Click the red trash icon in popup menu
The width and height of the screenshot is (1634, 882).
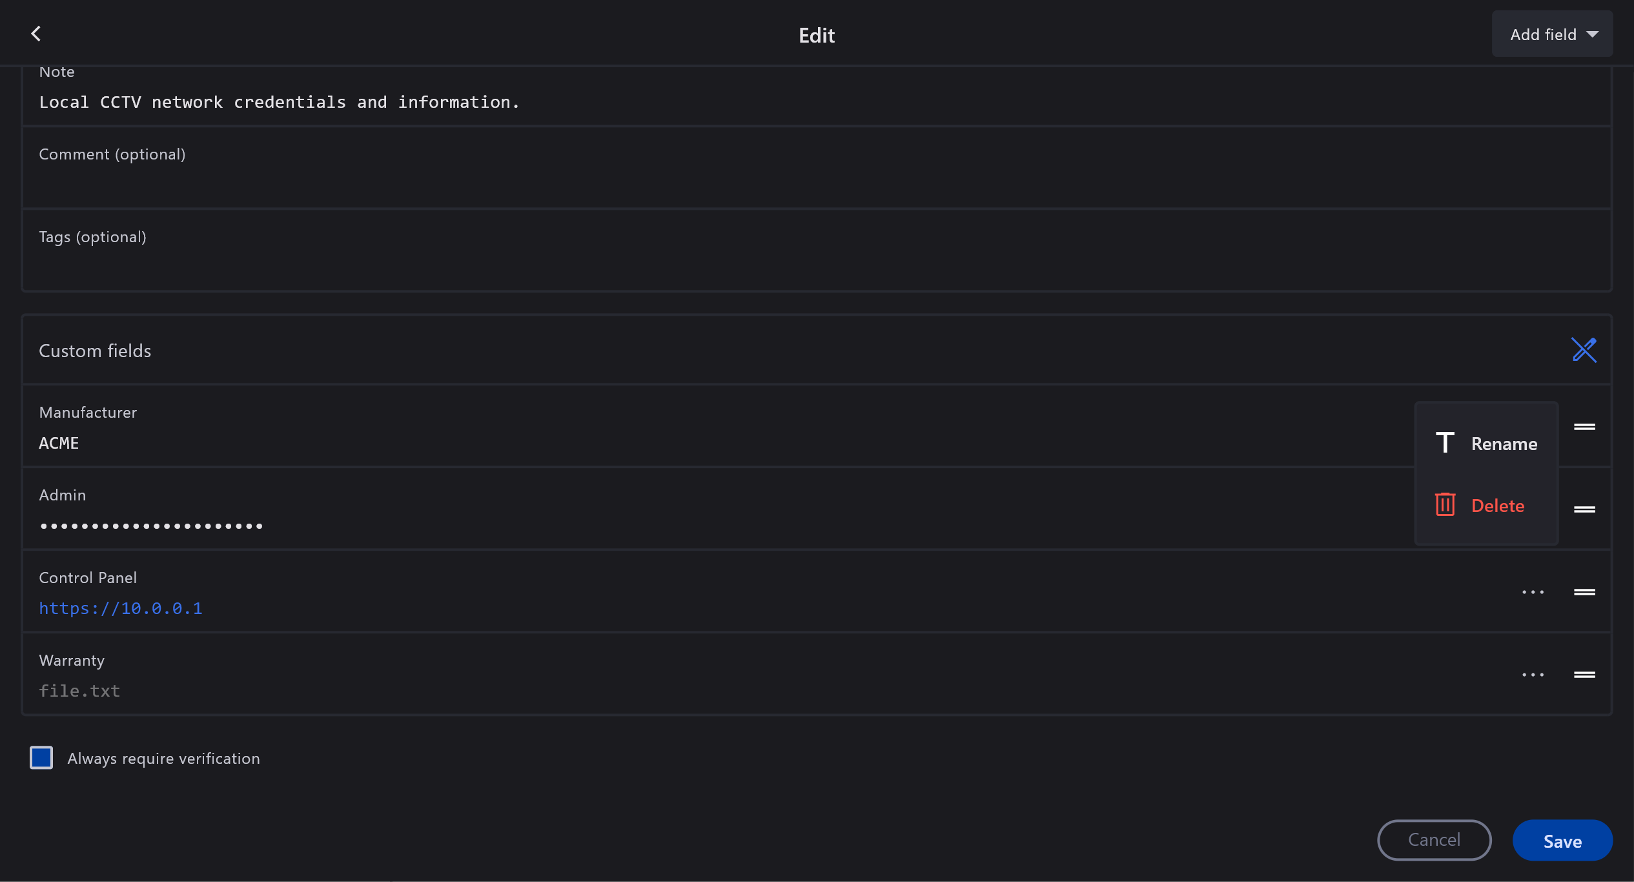(1445, 505)
